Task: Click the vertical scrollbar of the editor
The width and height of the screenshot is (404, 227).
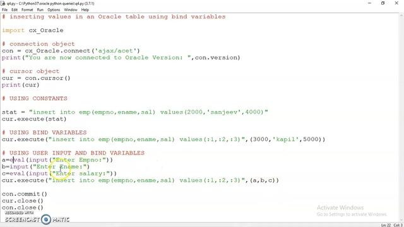Action: click(402, 117)
